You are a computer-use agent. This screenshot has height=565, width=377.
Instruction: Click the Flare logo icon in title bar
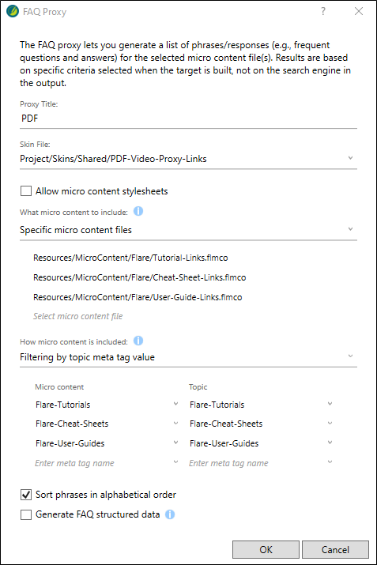[13, 11]
